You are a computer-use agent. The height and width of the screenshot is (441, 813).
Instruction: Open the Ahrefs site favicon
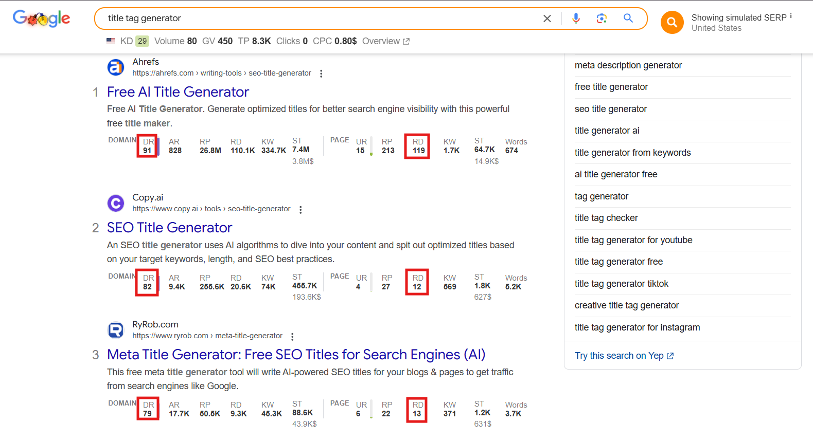coord(116,67)
